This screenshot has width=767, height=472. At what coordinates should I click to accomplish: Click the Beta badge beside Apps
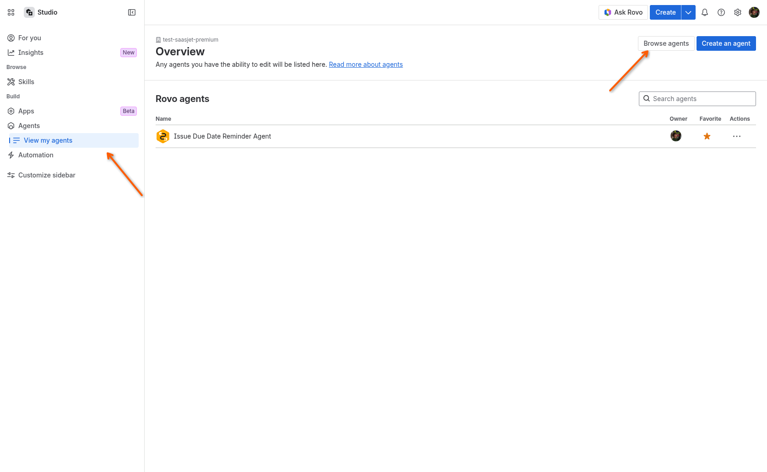(x=129, y=111)
